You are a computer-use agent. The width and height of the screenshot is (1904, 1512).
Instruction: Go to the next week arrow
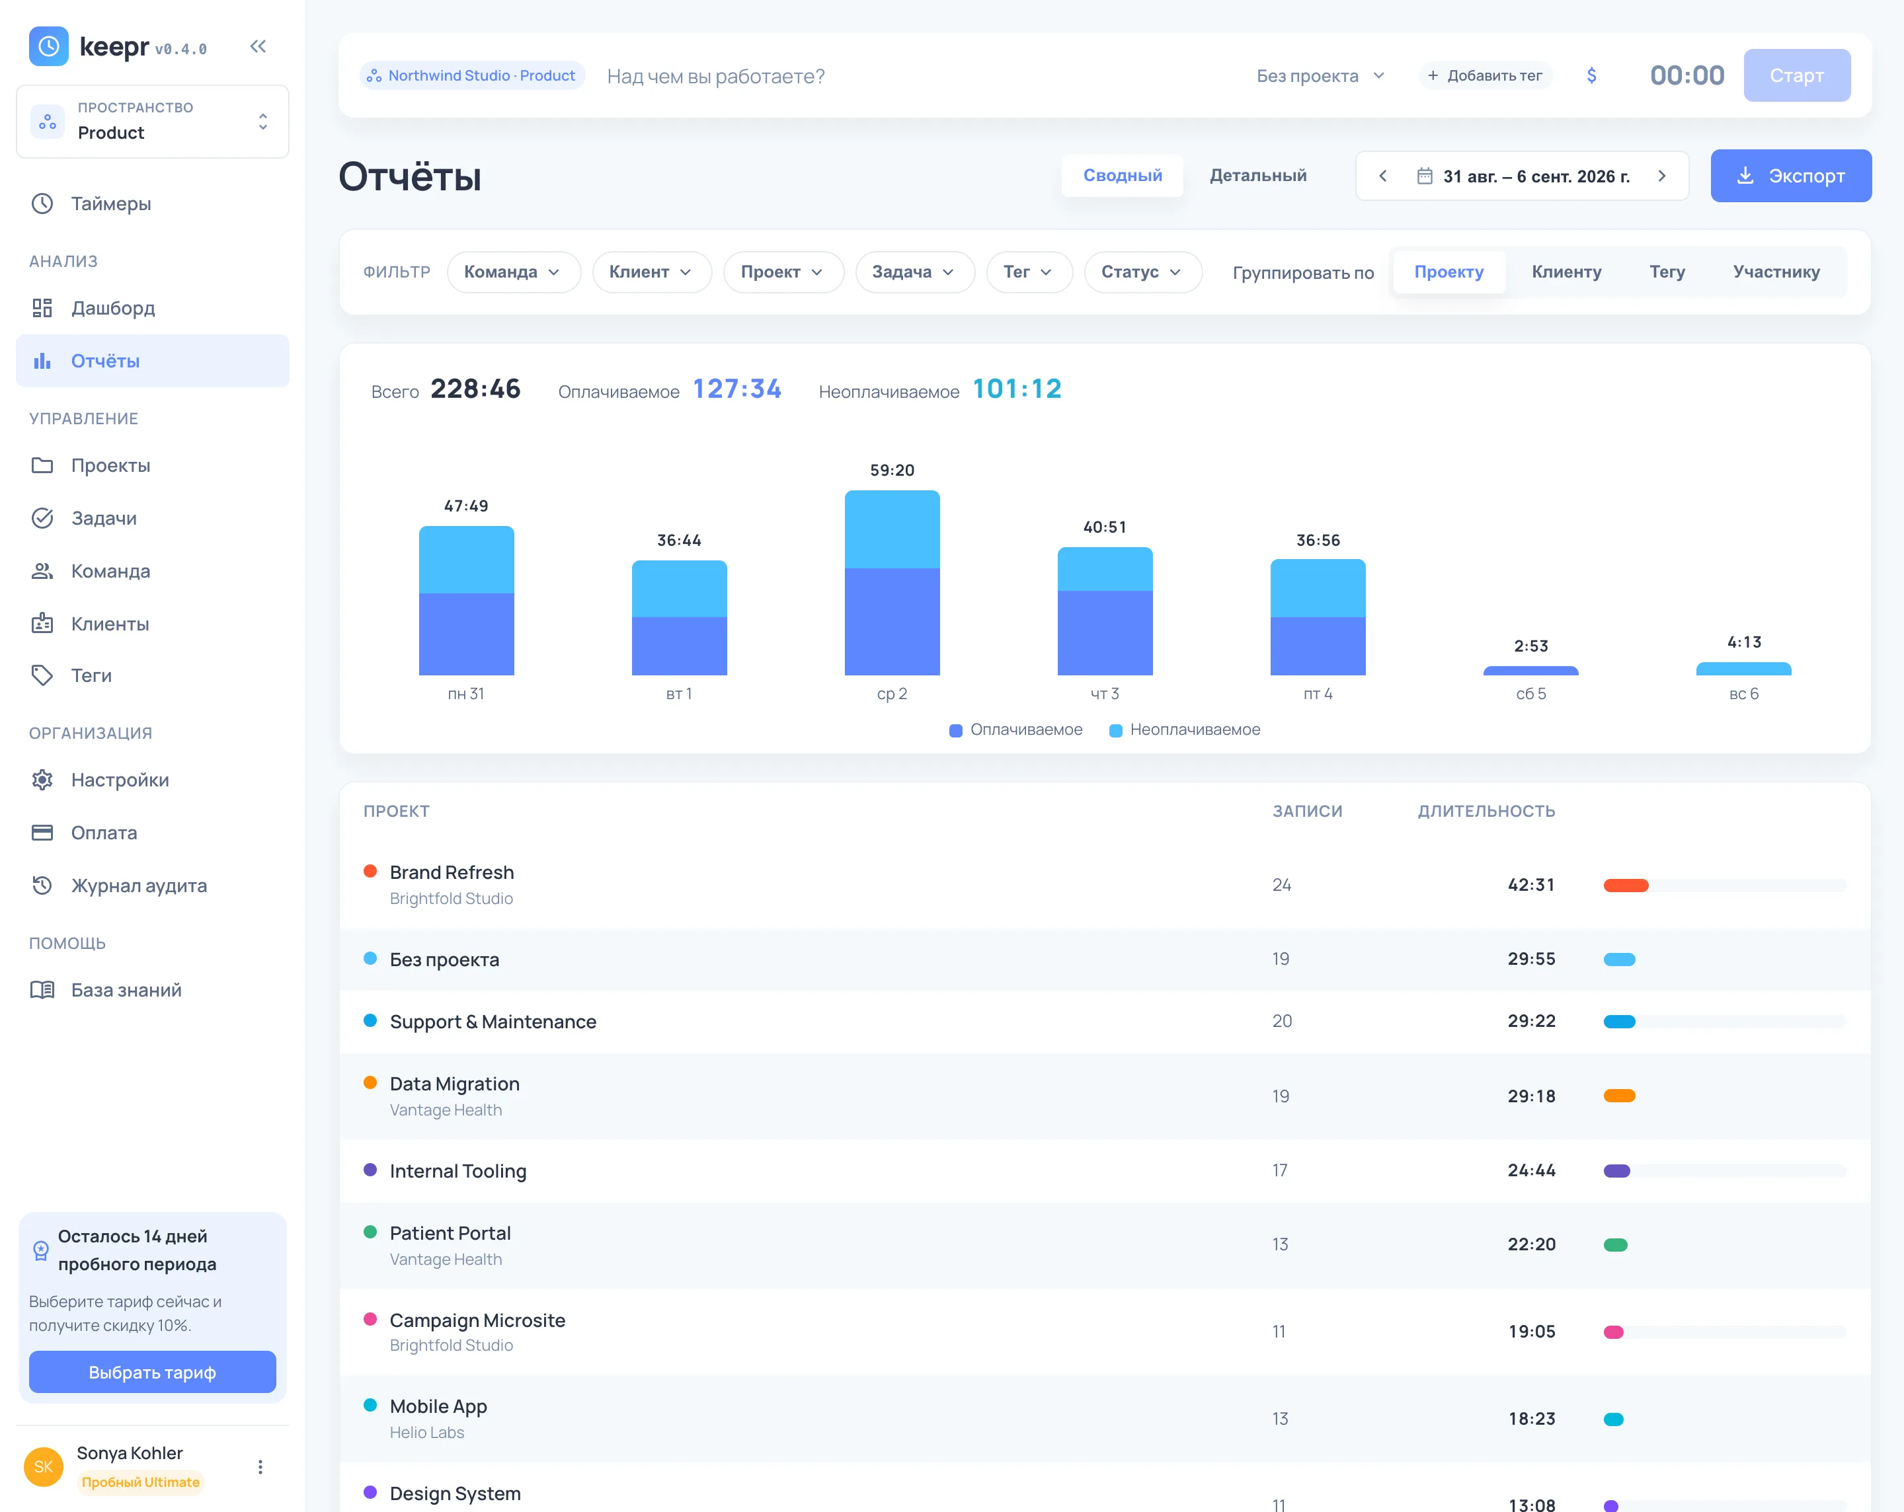[x=1662, y=176]
